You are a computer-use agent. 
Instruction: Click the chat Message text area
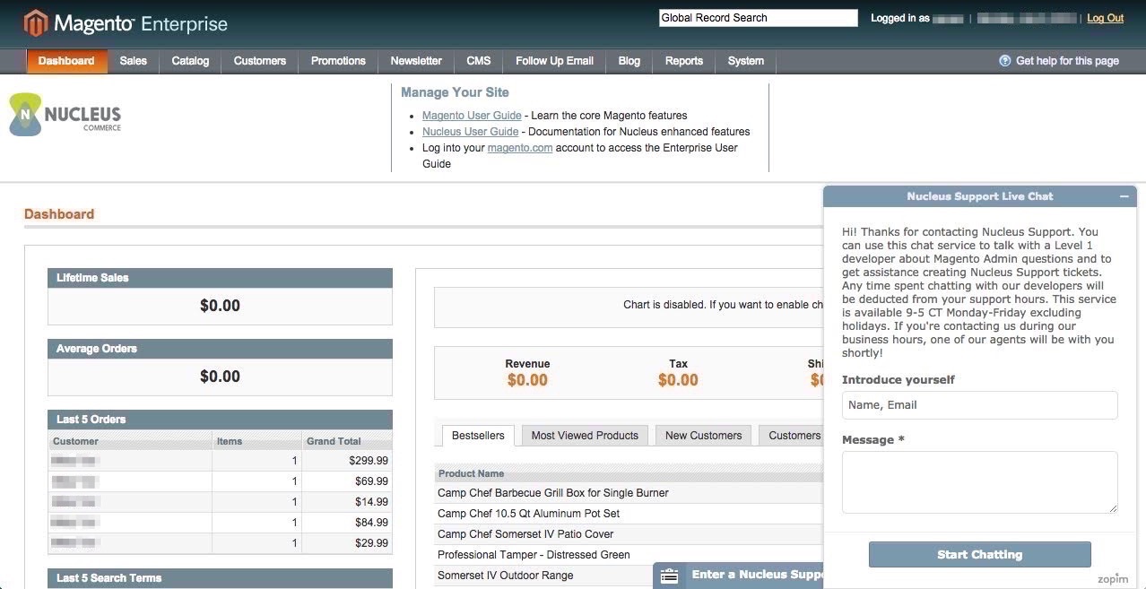coord(979,482)
